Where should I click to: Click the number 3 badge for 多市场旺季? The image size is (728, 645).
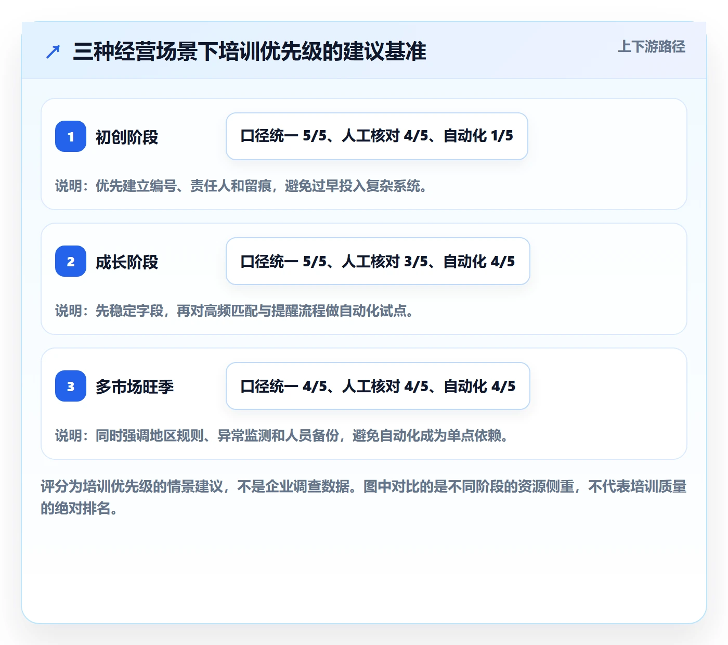(x=71, y=386)
